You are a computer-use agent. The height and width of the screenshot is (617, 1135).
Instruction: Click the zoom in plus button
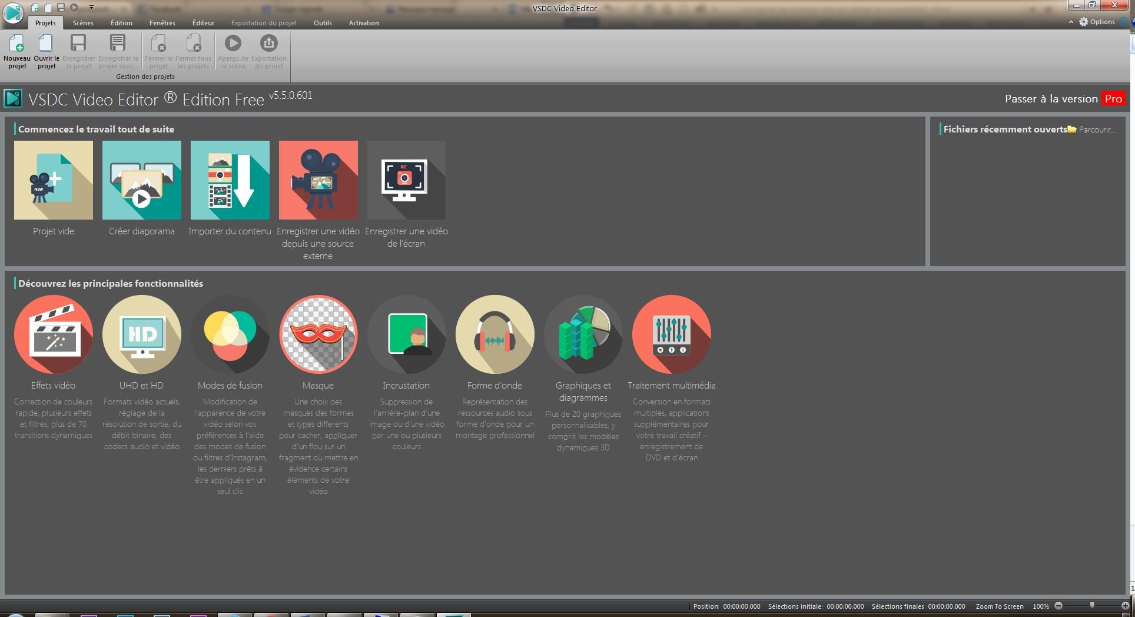pyautogui.click(x=1126, y=606)
